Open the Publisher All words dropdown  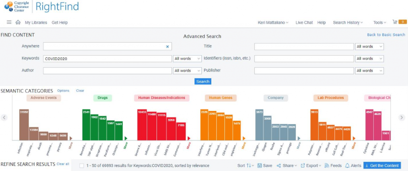point(369,70)
